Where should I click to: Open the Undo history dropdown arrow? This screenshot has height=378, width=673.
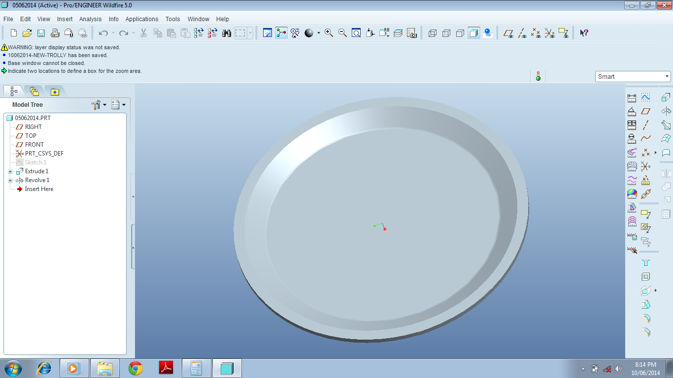[113, 33]
